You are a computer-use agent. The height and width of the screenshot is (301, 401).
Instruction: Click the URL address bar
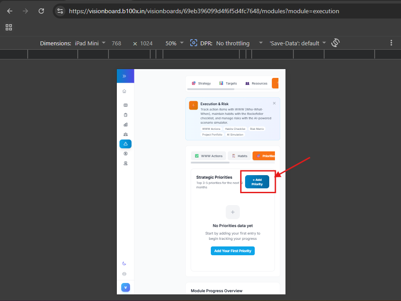[204, 11]
